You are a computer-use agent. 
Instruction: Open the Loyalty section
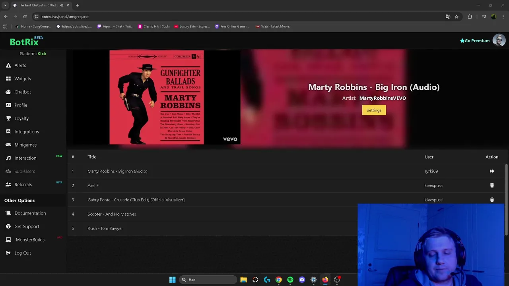[21, 118]
